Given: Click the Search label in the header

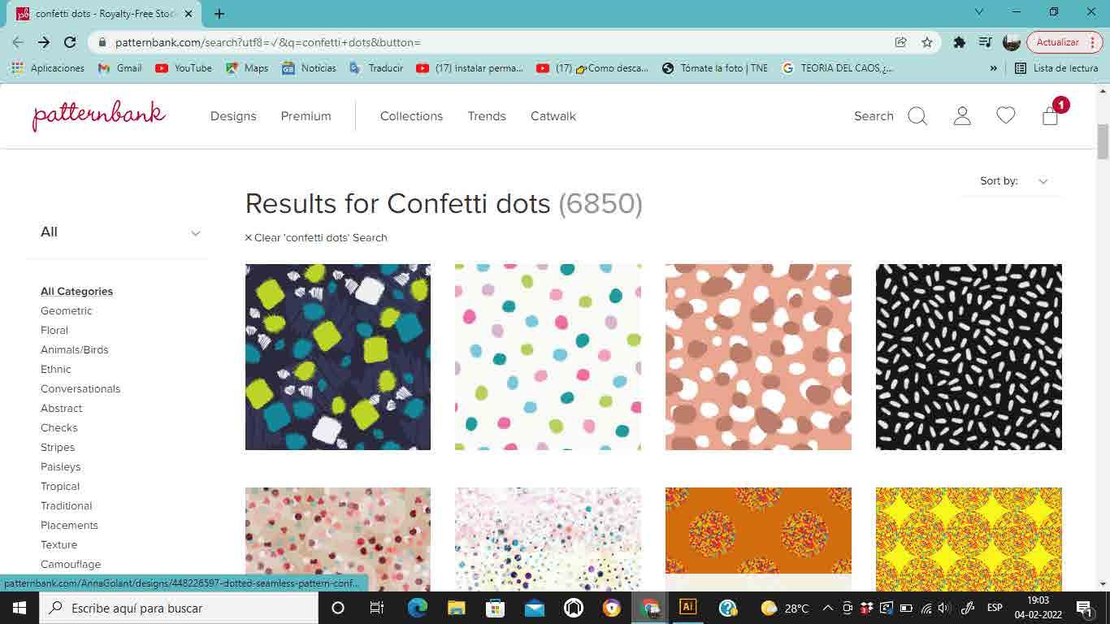Looking at the screenshot, I should tap(874, 116).
